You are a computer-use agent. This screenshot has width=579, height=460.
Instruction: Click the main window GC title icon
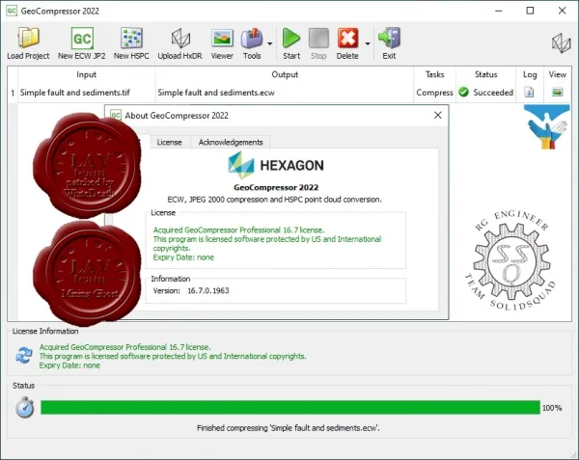click(12, 11)
